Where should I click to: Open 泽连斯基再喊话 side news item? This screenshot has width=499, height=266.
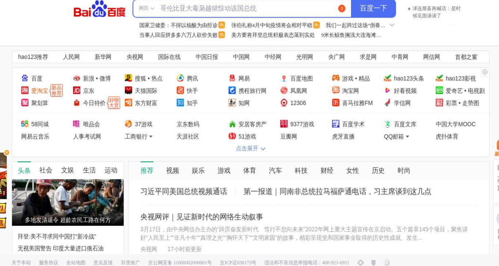click(x=437, y=12)
